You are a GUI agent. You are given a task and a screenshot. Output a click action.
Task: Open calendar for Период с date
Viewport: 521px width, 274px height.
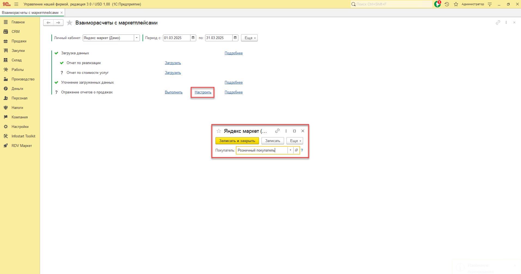coord(193,38)
